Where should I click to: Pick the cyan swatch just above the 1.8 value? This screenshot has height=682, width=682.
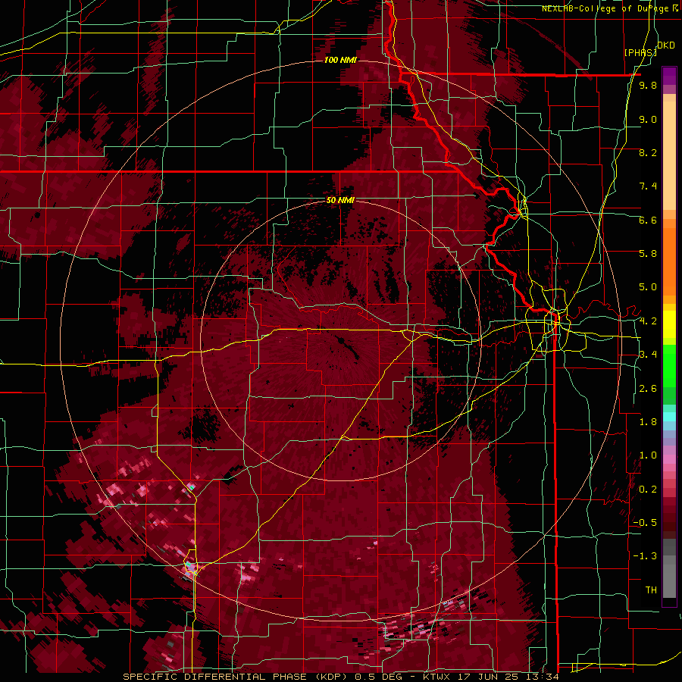pos(669,417)
